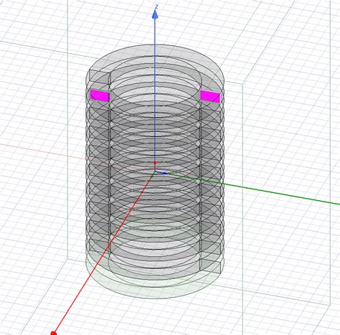Select the right magenta terminal face
This screenshot has height=335, width=340.
click(x=210, y=97)
